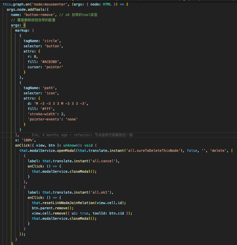Click the 'all.cancel' translation key
The height and width of the screenshot is (245, 237).
pyautogui.click(x=103, y=161)
